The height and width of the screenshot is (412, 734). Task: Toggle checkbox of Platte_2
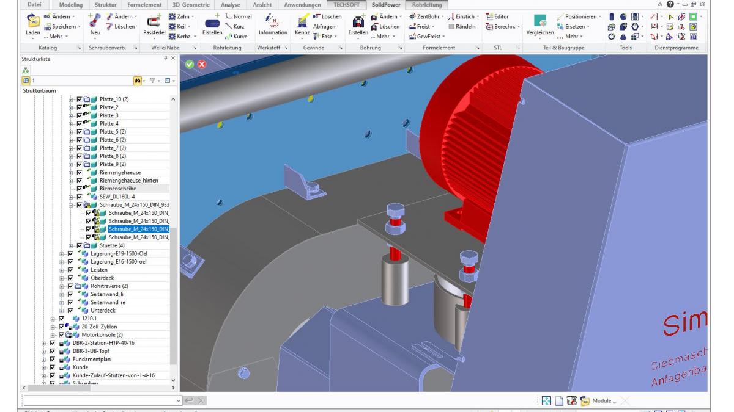(x=80, y=107)
